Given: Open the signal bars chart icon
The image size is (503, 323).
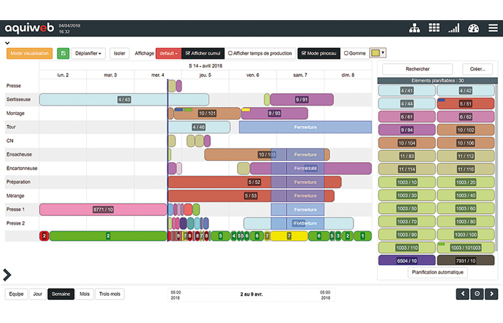Looking at the screenshot, I should 453,28.
